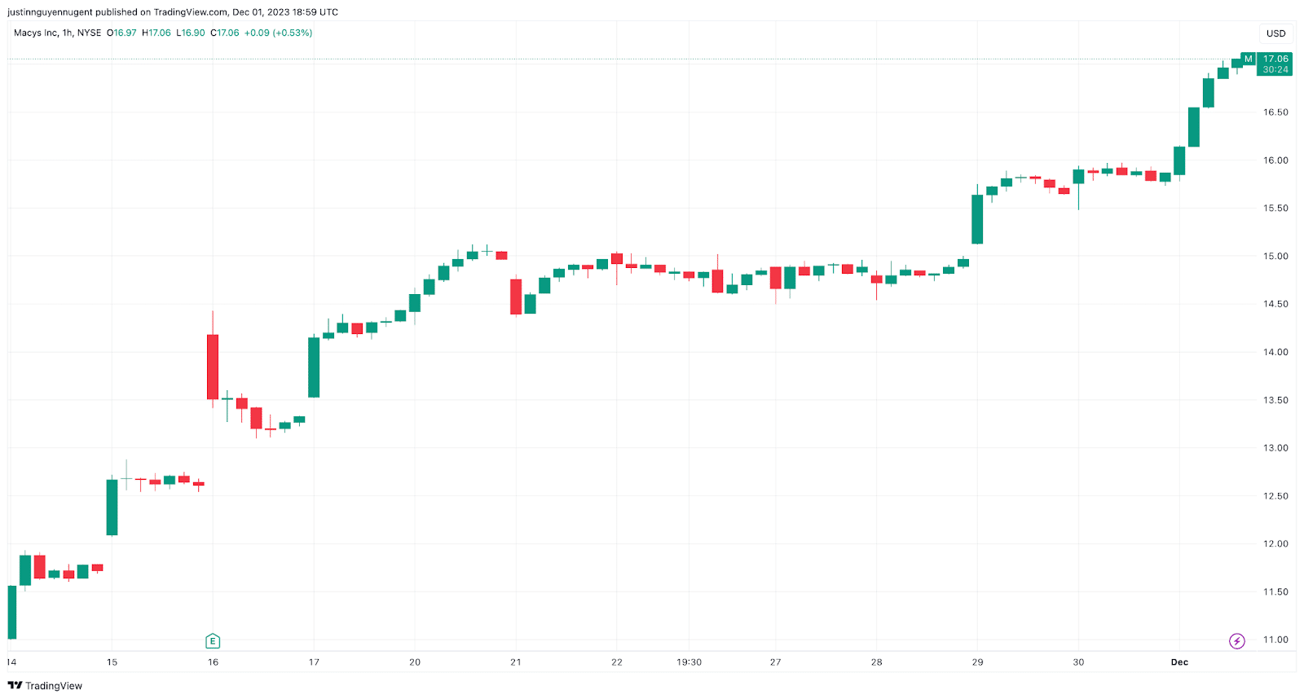This screenshot has height=699, width=1304.
Task: Click the earnings E marker icon
Action: click(x=213, y=641)
